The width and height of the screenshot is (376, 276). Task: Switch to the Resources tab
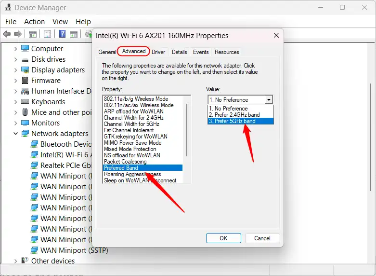click(x=227, y=52)
